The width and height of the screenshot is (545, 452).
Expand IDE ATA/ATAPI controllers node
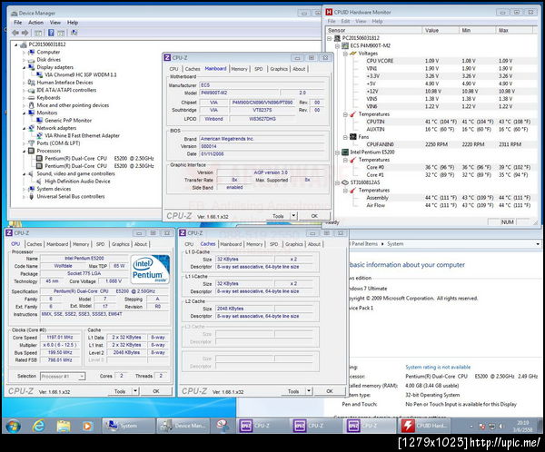[24, 91]
